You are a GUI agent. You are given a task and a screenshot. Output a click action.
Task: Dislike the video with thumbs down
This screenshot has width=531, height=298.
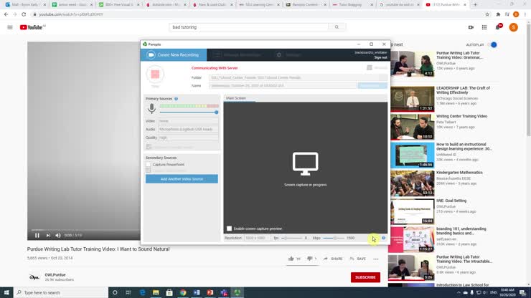coord(311,259)
